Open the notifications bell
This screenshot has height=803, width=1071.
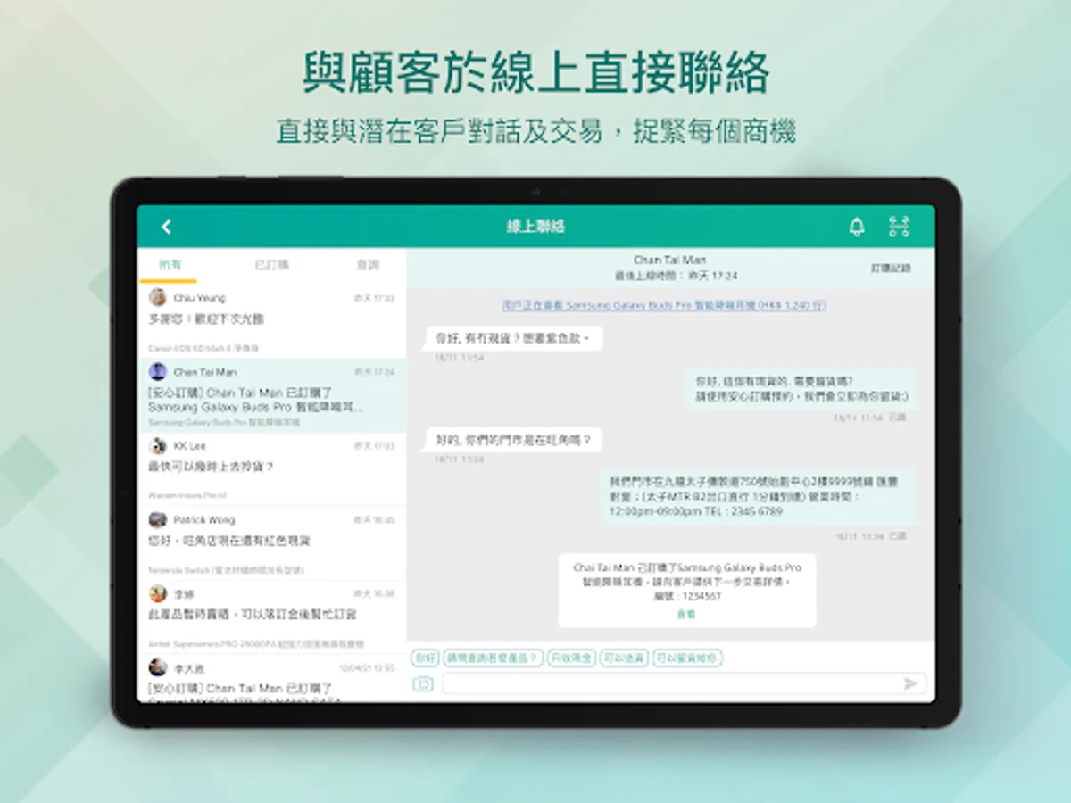pos(857,227)
